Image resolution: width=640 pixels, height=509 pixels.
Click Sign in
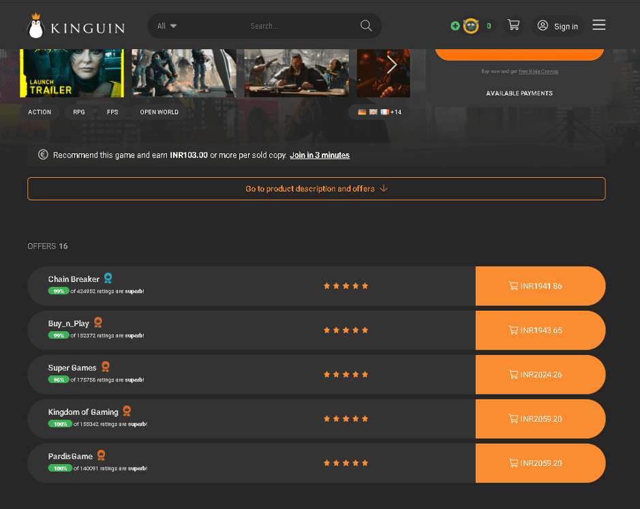(x=566, y=27)
